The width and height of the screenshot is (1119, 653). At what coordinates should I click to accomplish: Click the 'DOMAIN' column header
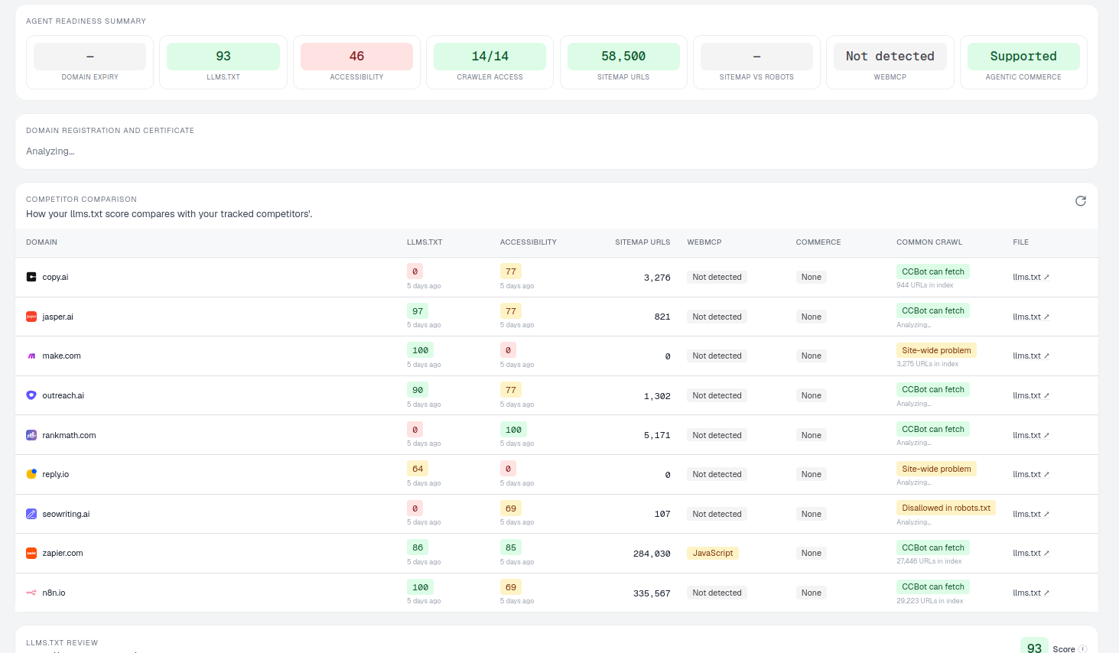pos(42,242)
